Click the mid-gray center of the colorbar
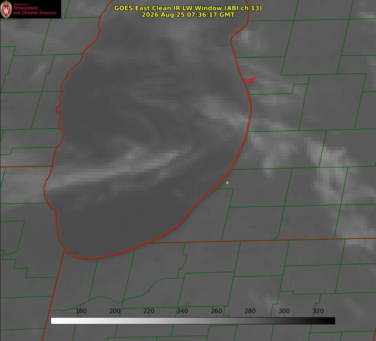Screen dimensions: 376x341 point(193,321)
